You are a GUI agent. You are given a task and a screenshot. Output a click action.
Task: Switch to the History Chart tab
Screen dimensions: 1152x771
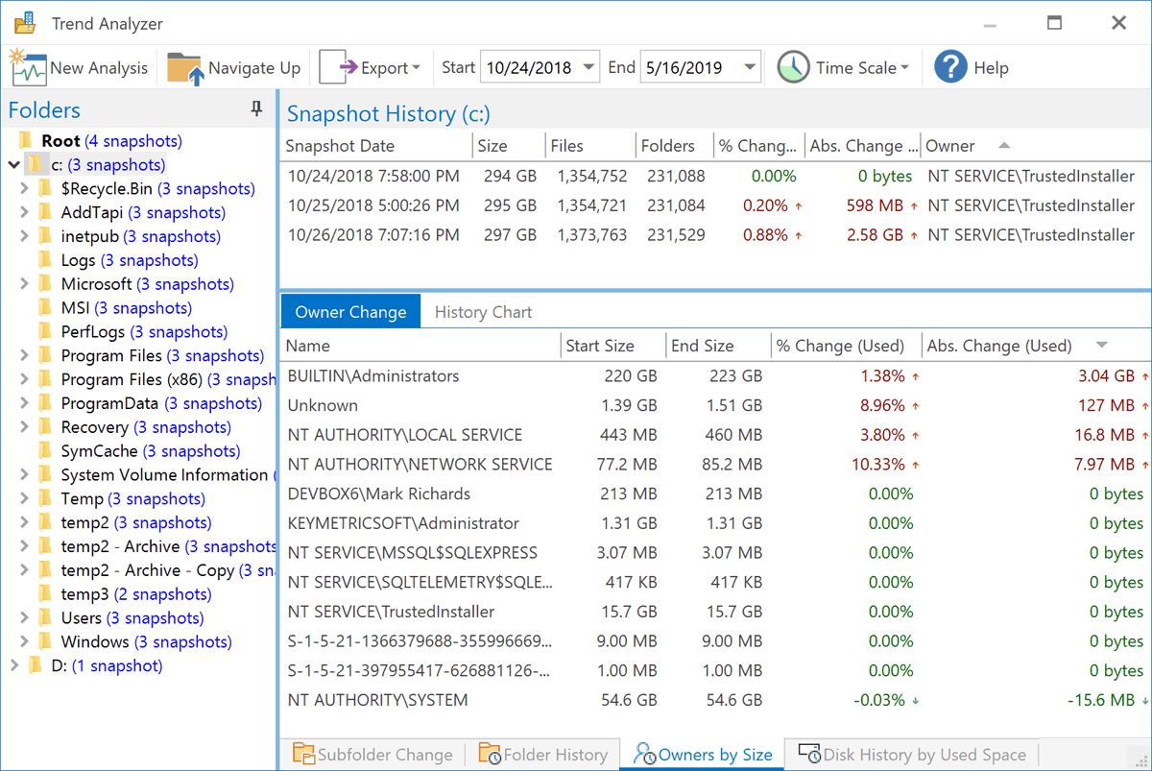tap(483, 312)
